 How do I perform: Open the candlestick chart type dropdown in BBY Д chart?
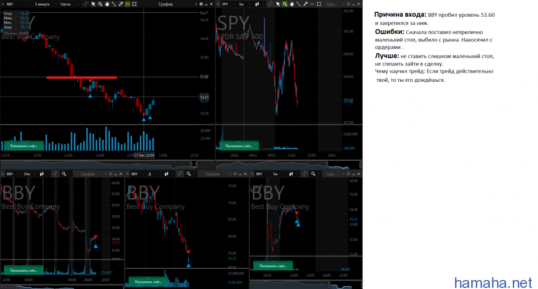click(169, 174)
